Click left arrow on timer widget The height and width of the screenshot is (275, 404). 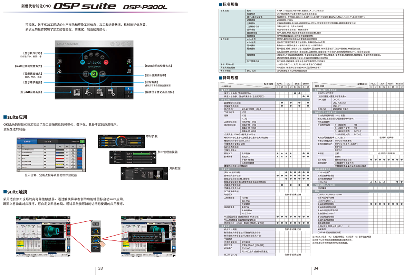click(x=111, y=157)
